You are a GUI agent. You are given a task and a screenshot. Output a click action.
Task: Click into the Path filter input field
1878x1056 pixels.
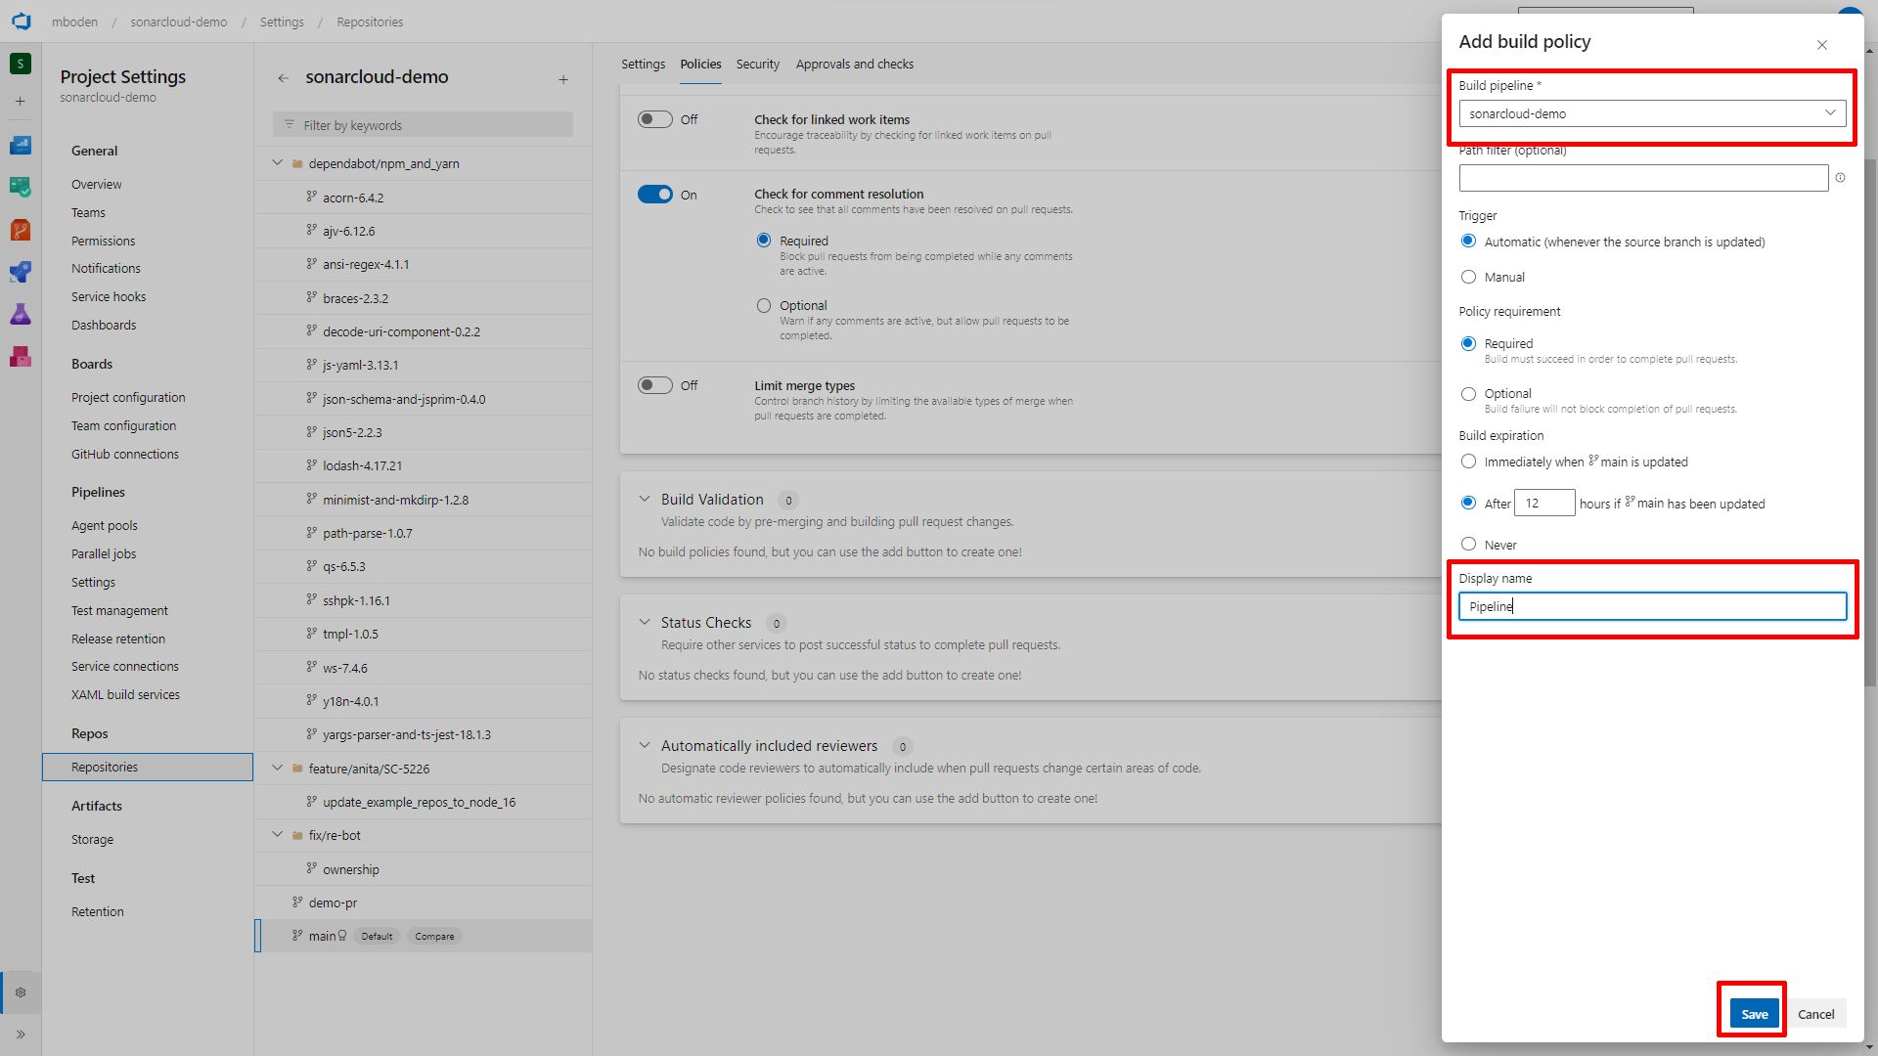click(1642, 178)
